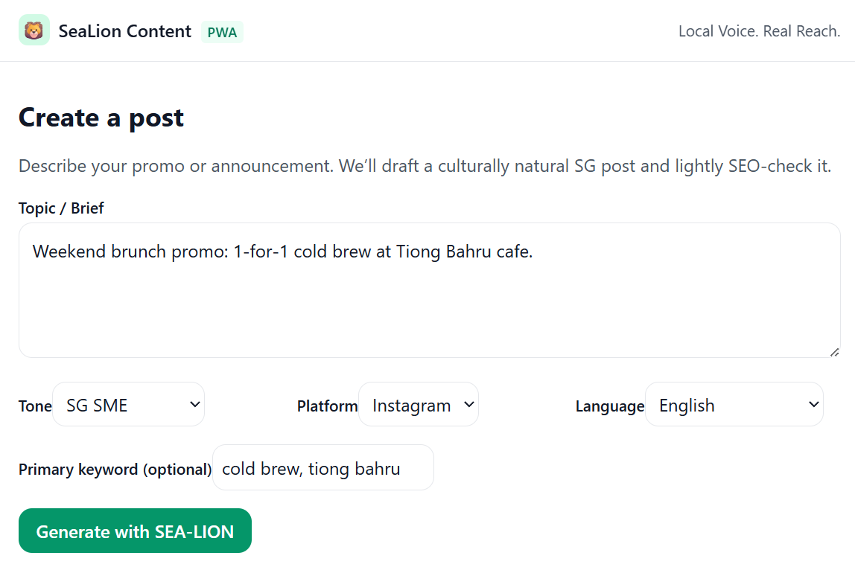Click the Tone dropdown chevron arrow
The width and height of the screenshot is (855, 573).
[x=194, y=404]
